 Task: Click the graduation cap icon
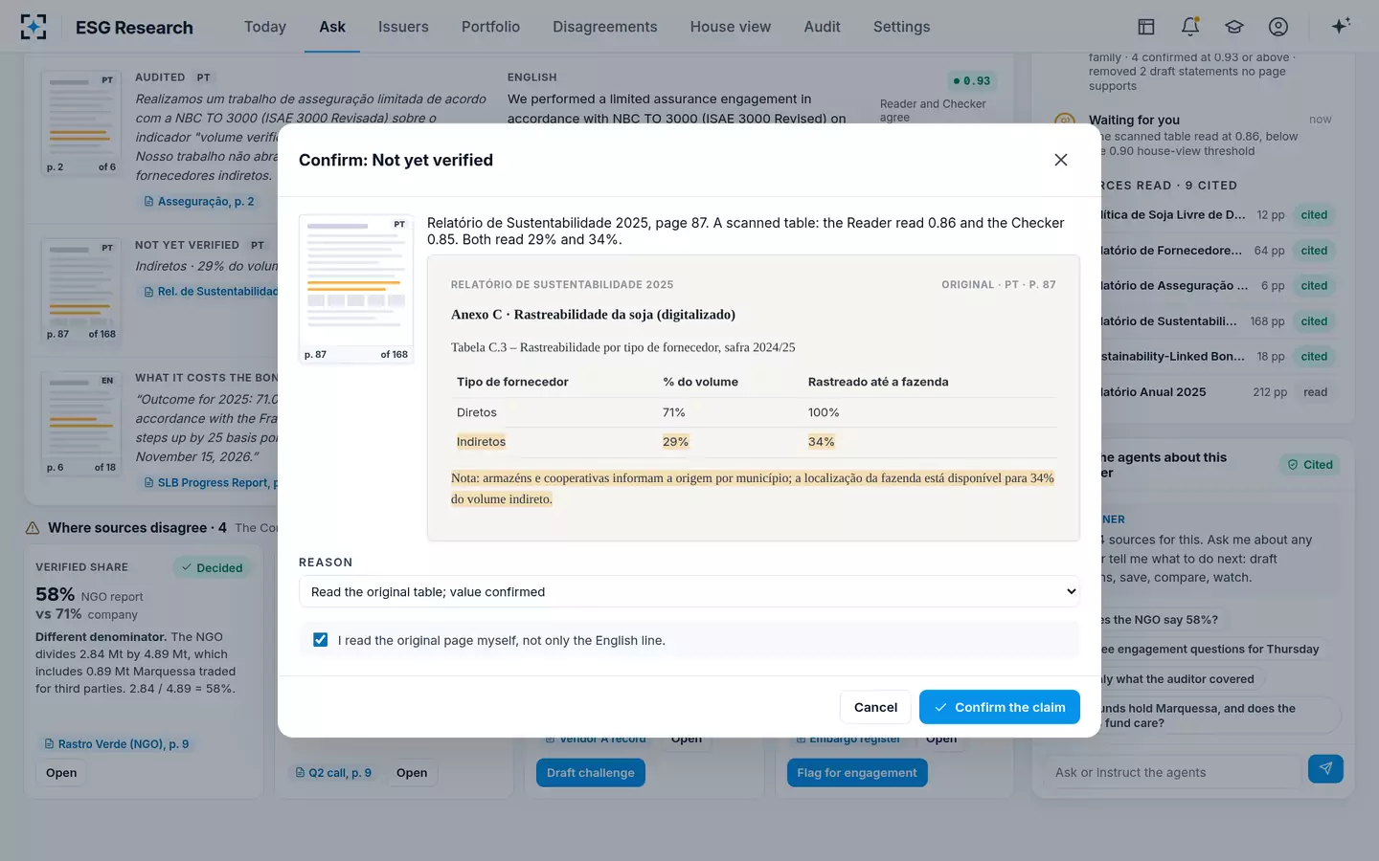pyautogui.click(x=1234, y=27)
